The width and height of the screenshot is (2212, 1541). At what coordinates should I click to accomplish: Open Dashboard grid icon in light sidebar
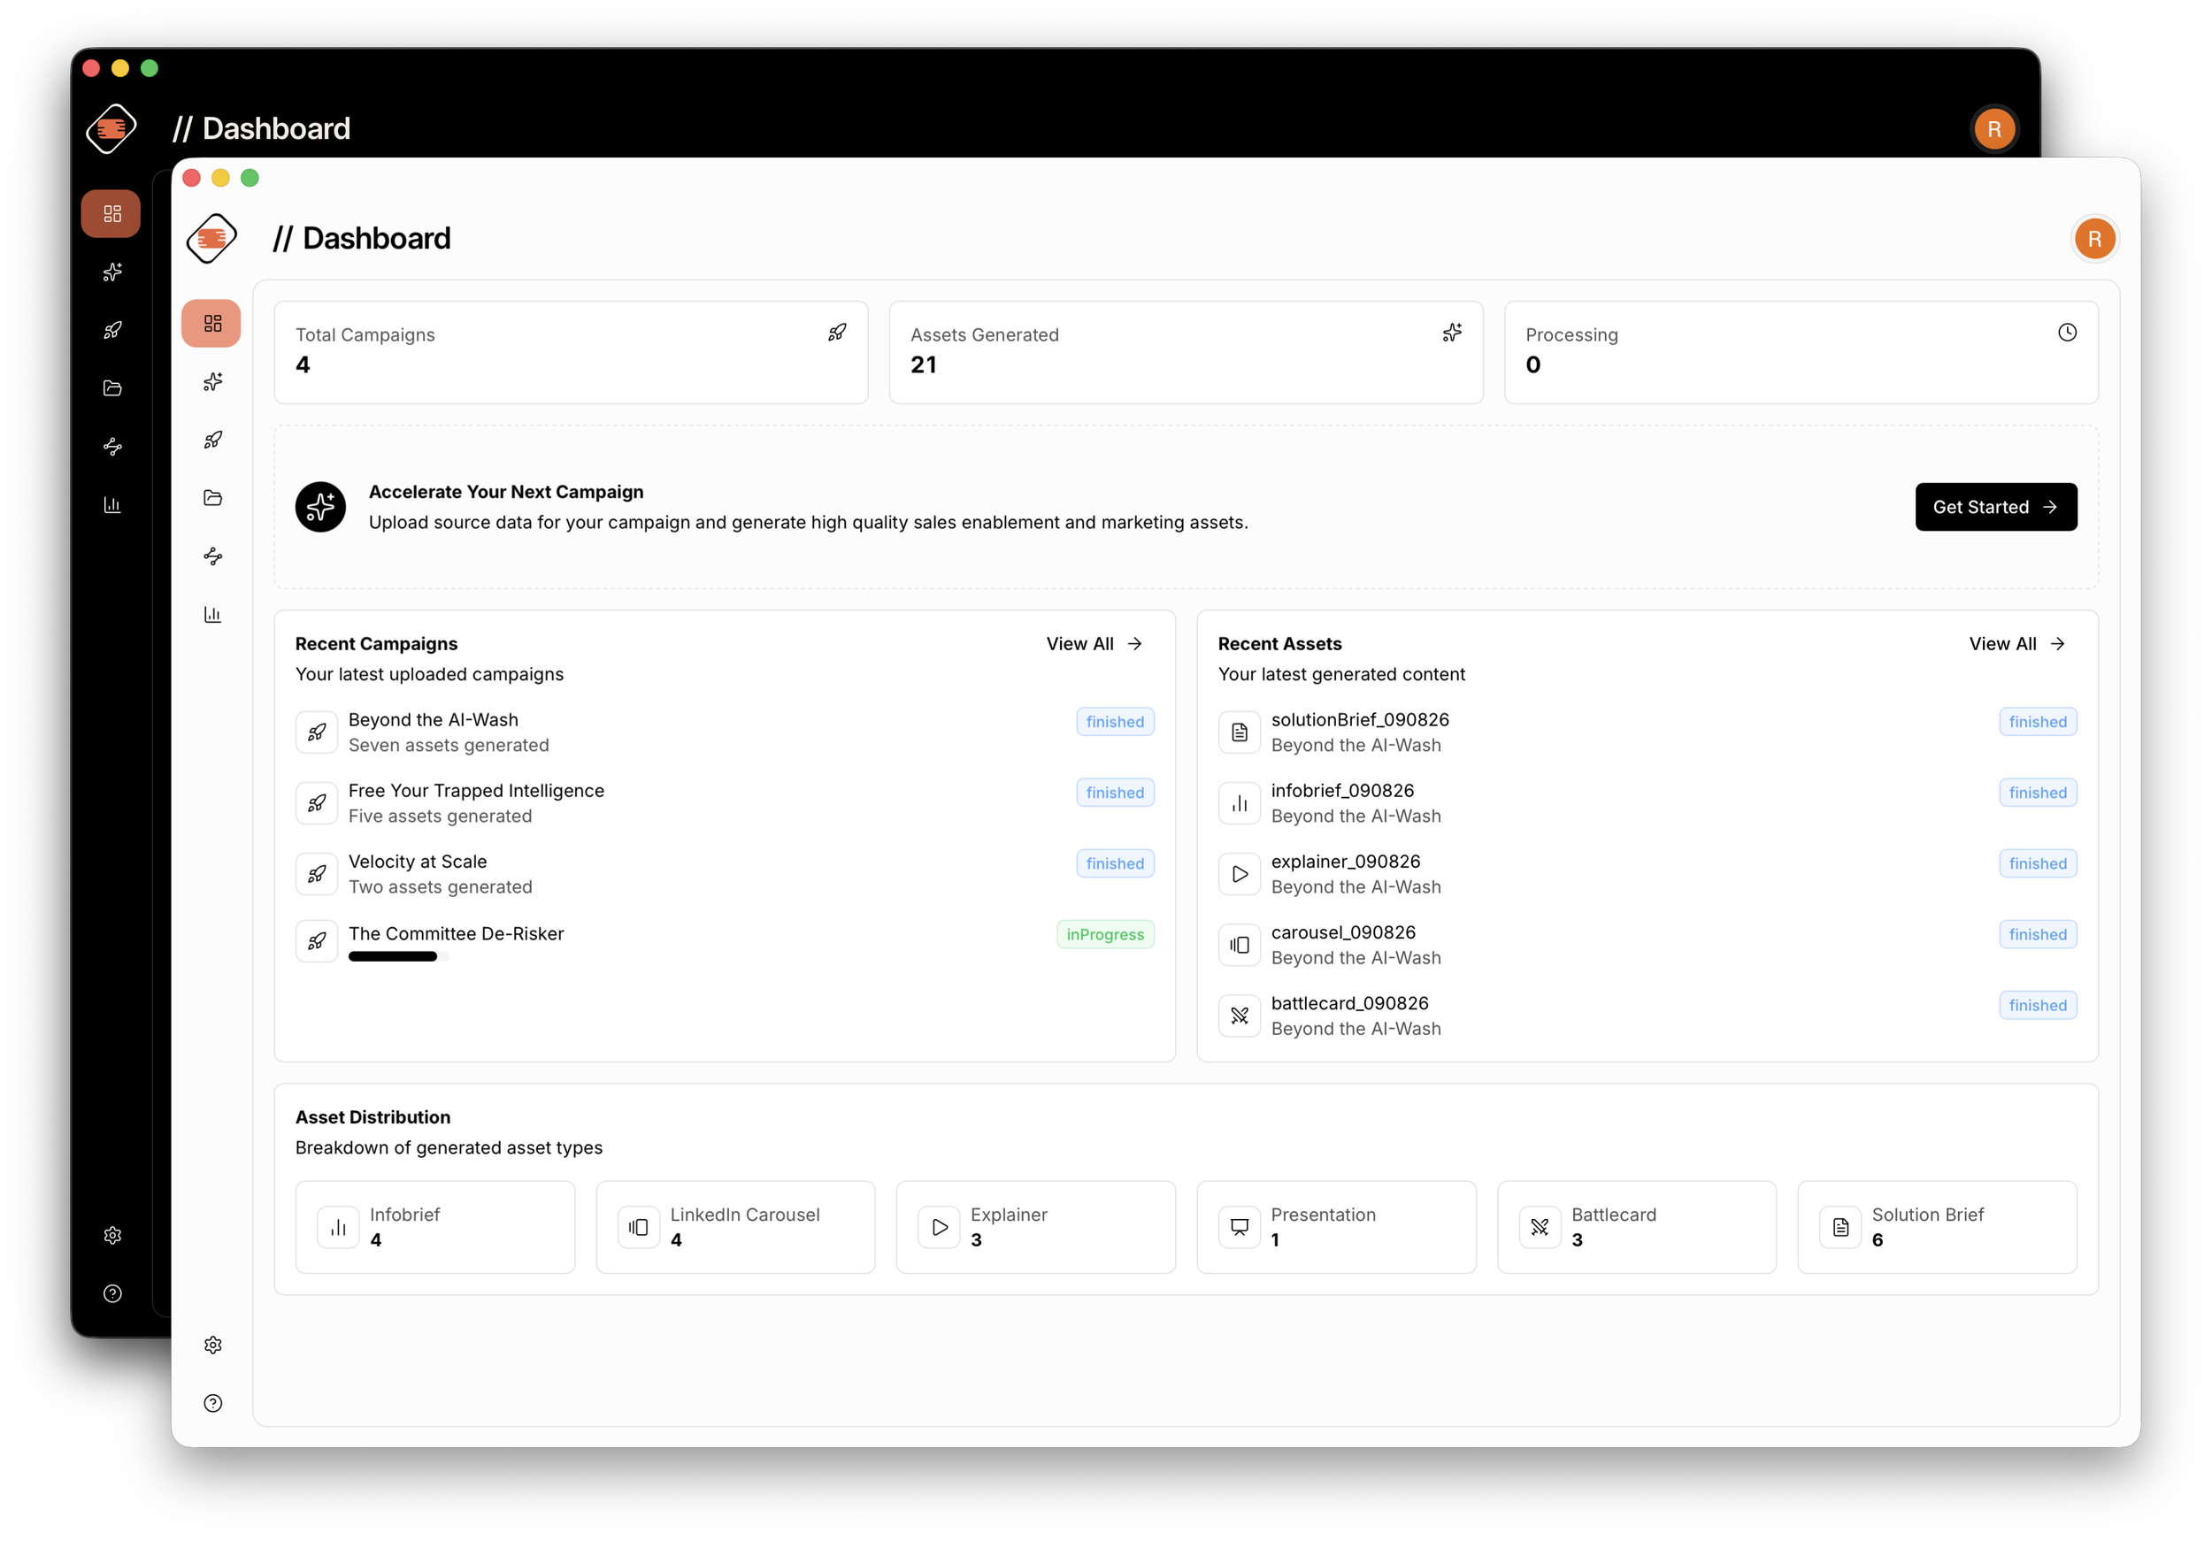point(212,324)
